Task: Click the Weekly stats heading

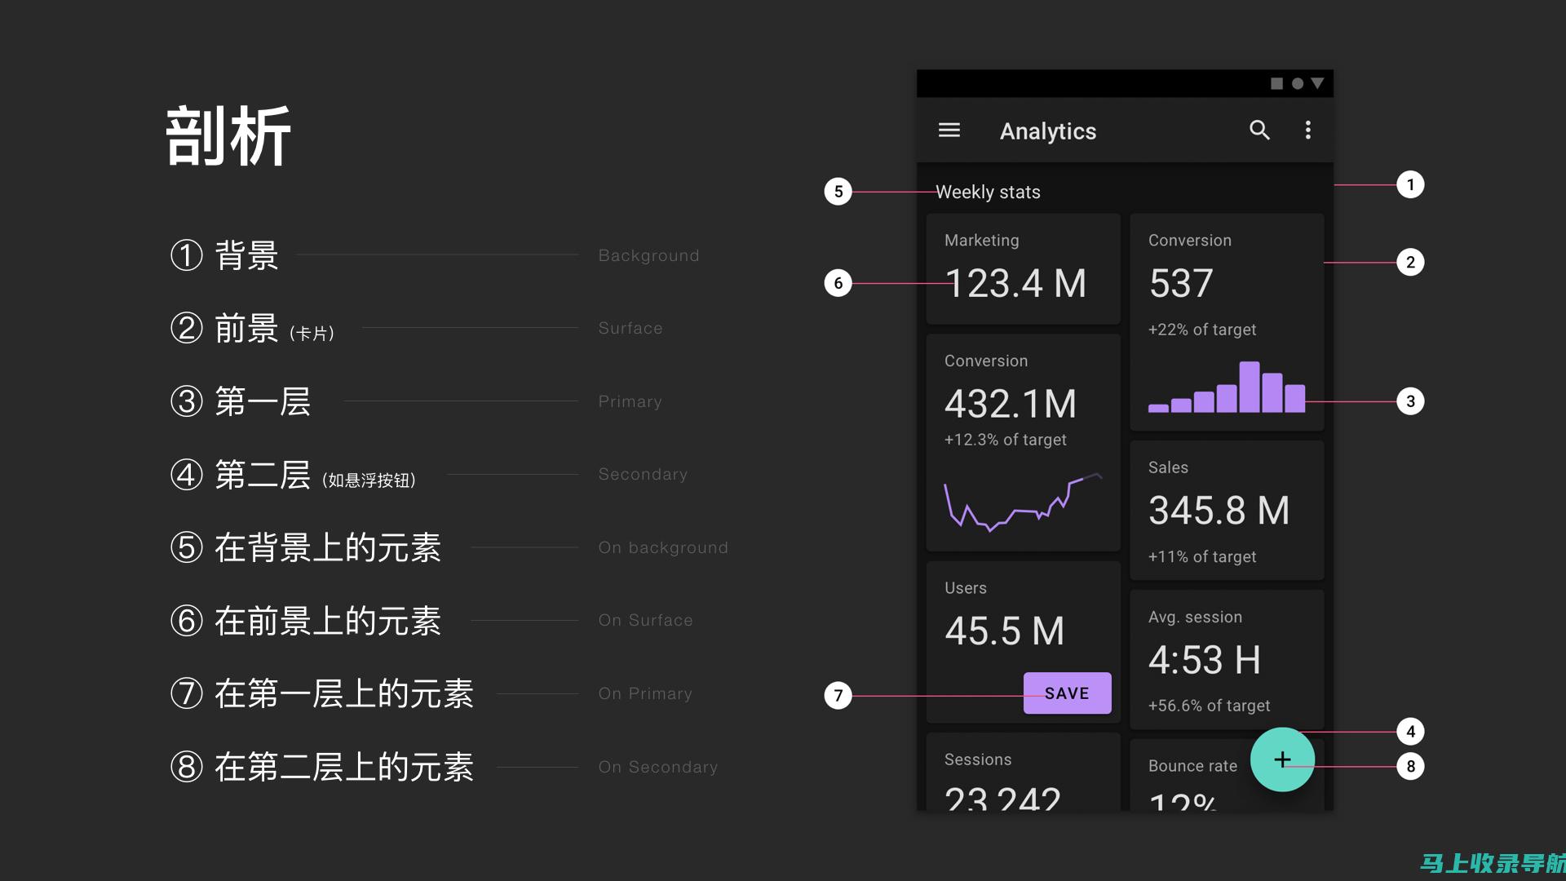Action: pyautogui.click(x=988, y=193)
